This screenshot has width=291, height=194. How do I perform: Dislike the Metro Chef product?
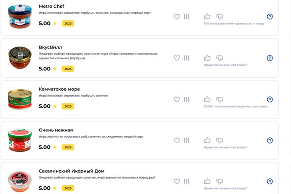tap(219, 16)
